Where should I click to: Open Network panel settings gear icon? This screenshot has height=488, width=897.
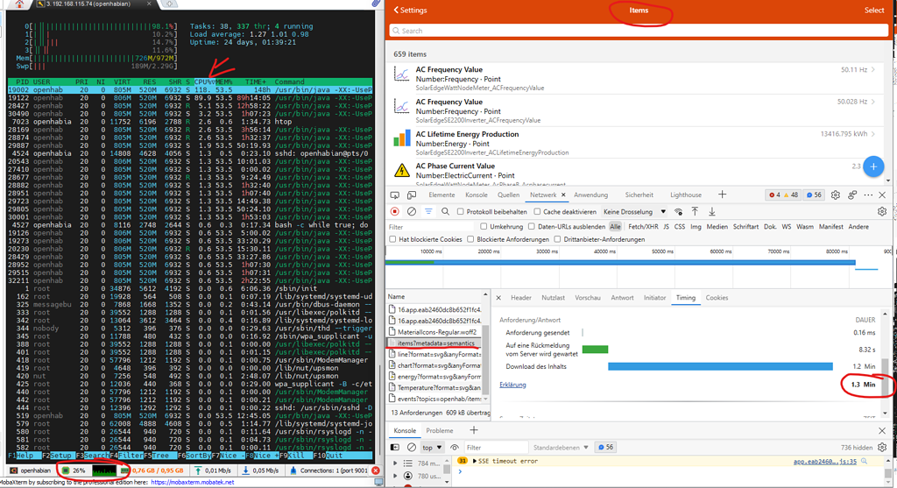point(882,212)
